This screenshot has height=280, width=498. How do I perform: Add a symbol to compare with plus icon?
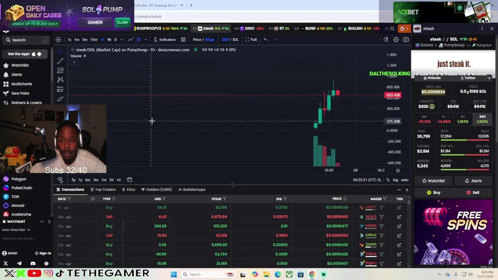58,40
